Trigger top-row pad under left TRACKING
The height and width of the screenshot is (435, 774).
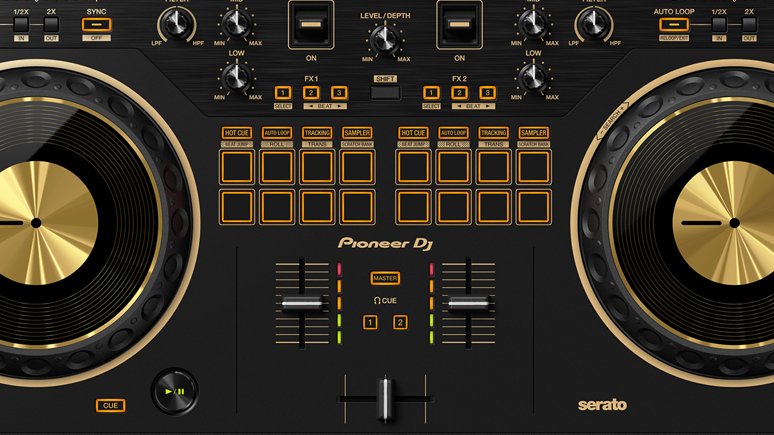[x=317, y=167]
